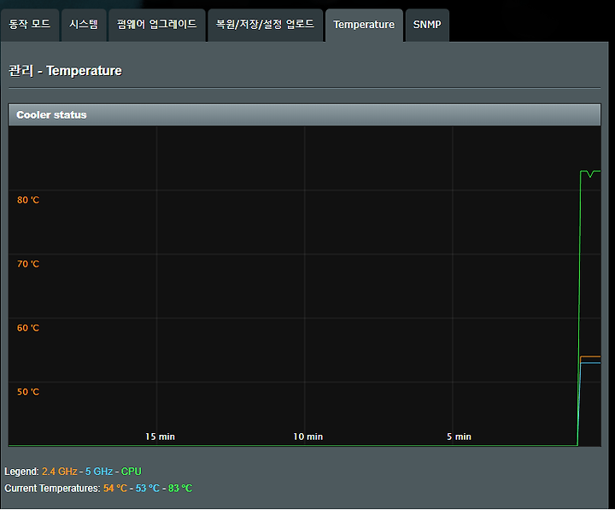This screenshot has height=510, width=615.
Task: Click the 83 °C current temperature value
Action: pos(180,489)
